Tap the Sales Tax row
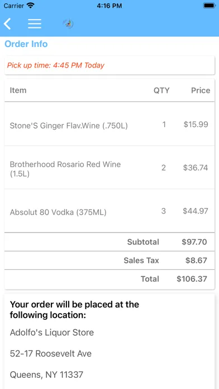 (109, 260)
